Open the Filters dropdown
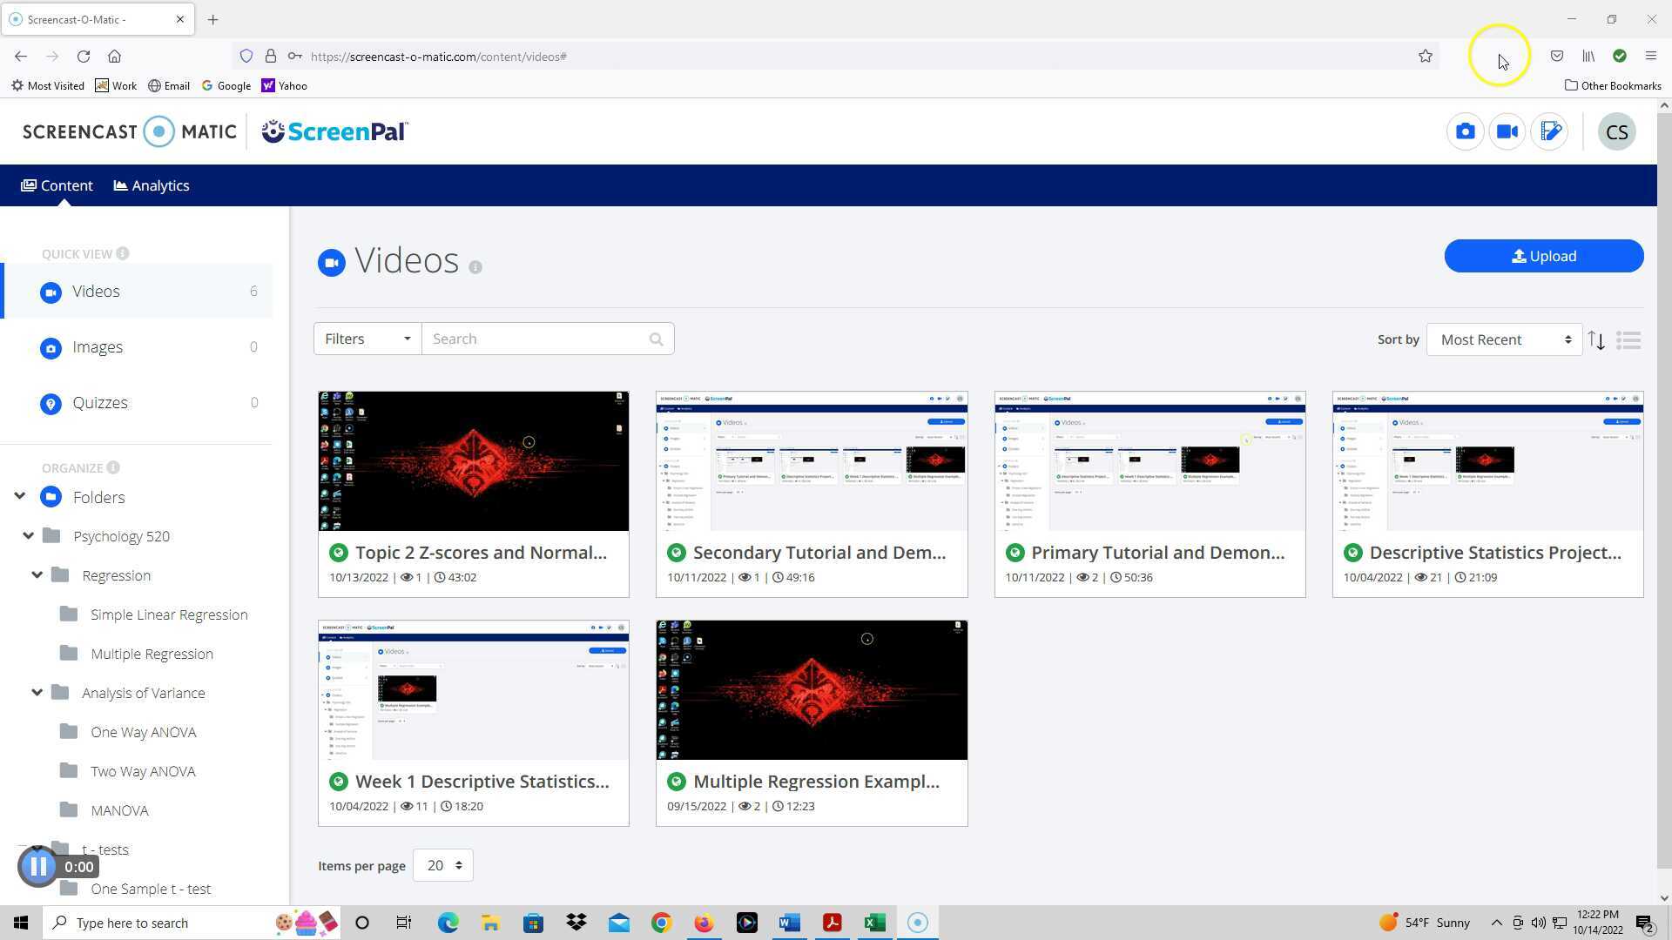The height and width of the screenshot is (940, 1672). (x=367, y=339)
